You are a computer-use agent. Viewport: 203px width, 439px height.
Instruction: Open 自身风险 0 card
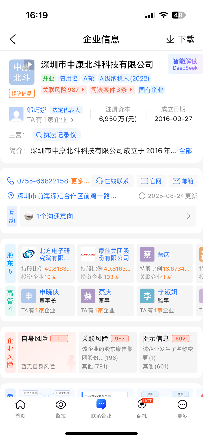[x=47, y=353]
